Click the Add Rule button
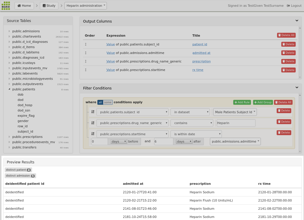The width and height of the screenshot is (304, 220). click(242, 102)
